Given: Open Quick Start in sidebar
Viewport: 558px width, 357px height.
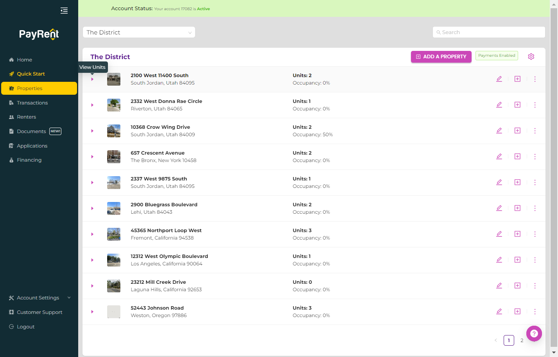Looking at the screenshot, I should [x=39, y=74].
